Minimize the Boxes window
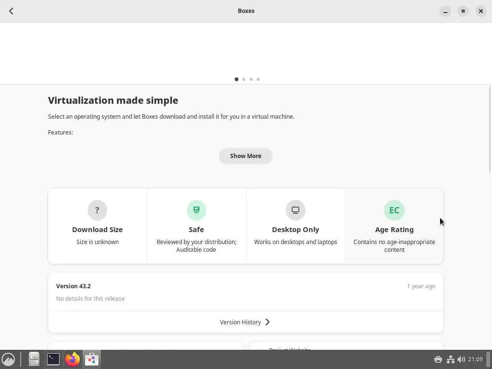Image resolution: width=492 pixels, height=369 pixels. coord(445,11)
